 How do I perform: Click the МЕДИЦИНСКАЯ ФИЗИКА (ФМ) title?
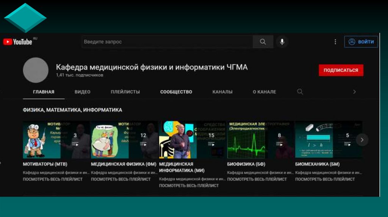[124, 164]
